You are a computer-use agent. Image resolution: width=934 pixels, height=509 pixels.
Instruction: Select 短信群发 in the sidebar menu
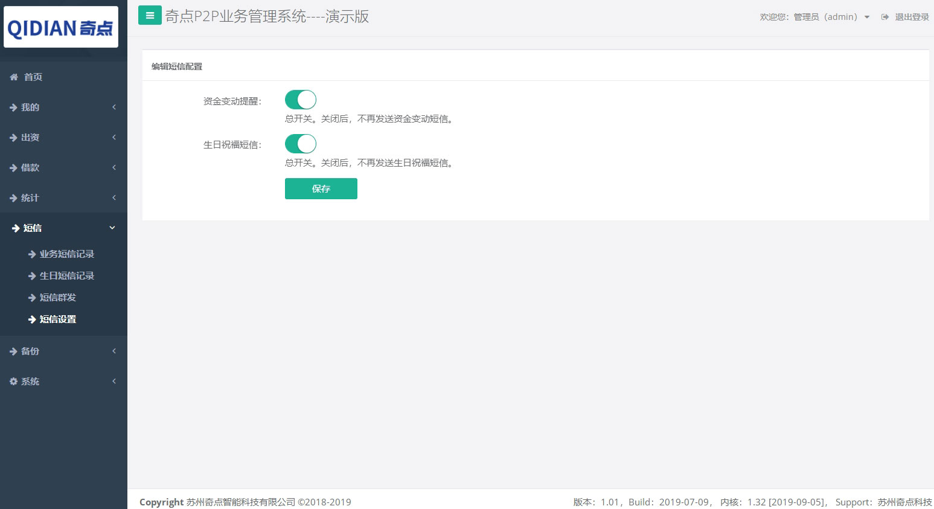57,297
